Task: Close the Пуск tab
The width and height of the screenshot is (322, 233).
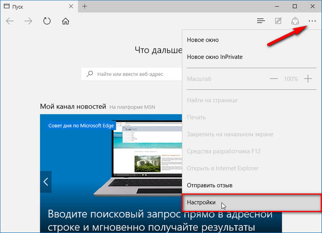Action: (71, 7)
